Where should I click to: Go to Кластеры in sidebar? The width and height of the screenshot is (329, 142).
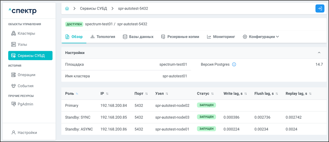pos(26,34)
